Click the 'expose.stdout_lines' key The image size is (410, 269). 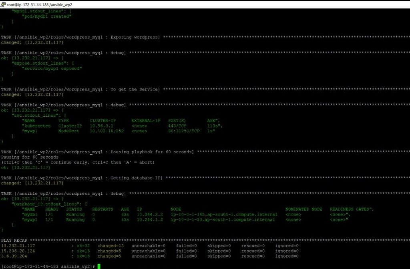(x=39, y=63)
